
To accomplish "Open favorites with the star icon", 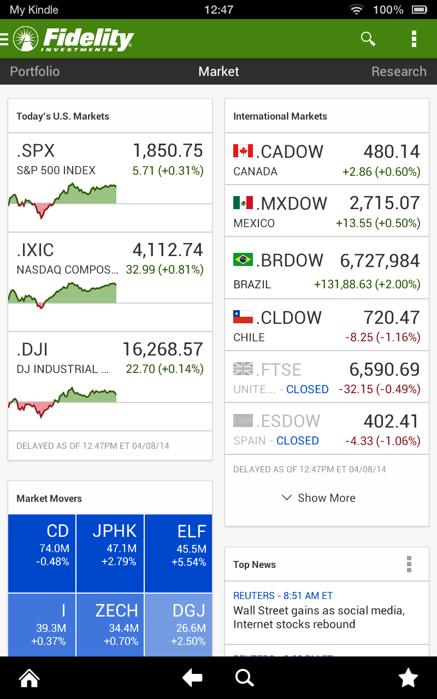I will pos(408,677).
